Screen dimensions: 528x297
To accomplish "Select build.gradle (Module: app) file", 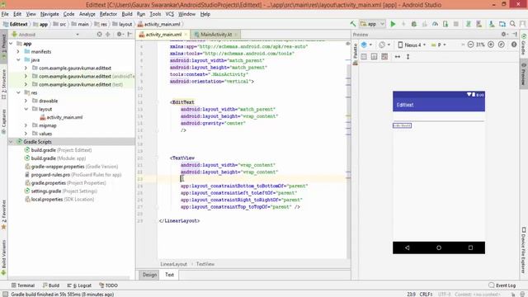I will pos(59,158).
